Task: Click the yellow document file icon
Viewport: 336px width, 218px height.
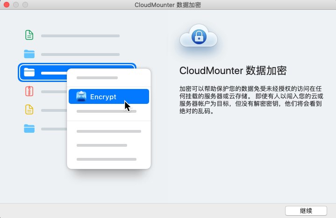Action: click(29, 110)
